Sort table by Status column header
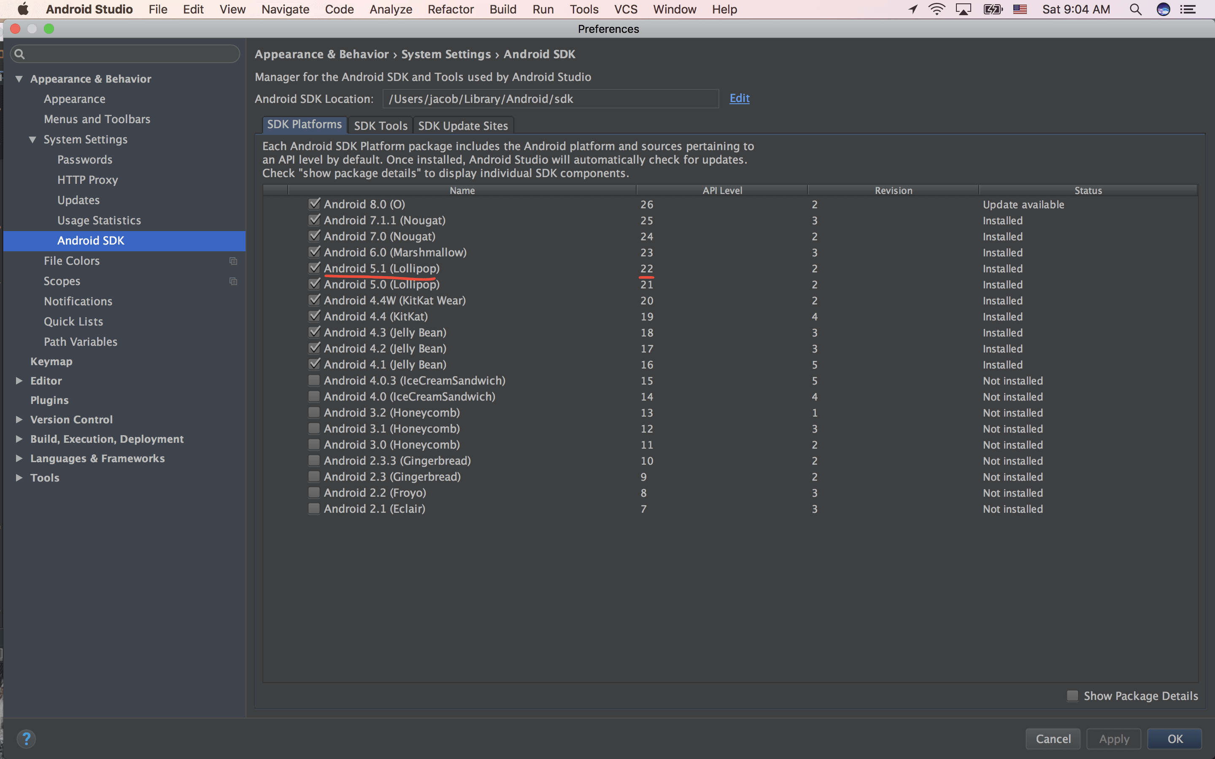Screen dimensions: 1215x759 pyautogui.click(x=1088, y=190)
